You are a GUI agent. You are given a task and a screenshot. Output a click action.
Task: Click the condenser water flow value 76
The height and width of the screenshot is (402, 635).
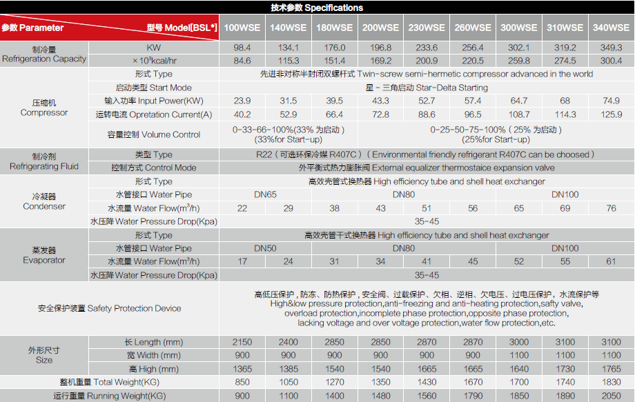click(611, 208)
